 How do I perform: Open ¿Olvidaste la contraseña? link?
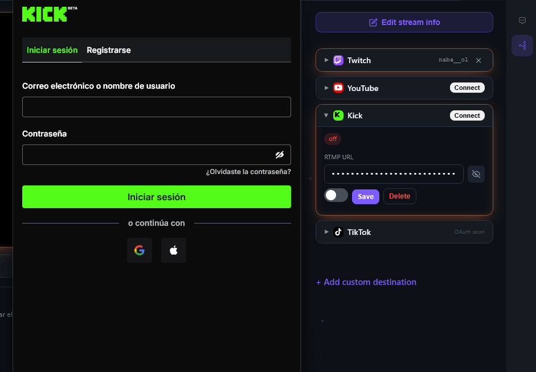248,172
